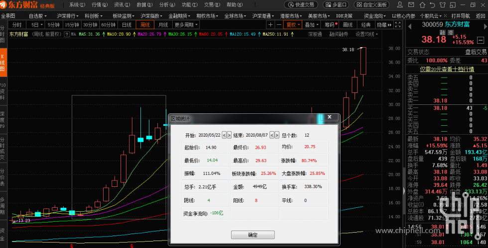Go to the home page icon
Image resolution: width=488 pixels, height=248 pixels.
[422, 4]
